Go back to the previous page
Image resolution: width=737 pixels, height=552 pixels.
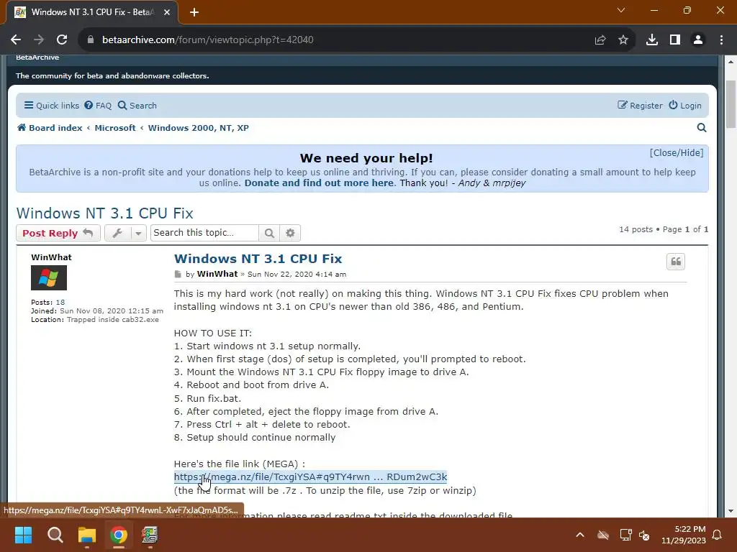click(x=16, y=40)
